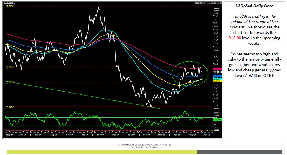287x155 pixels.
Task: Click the white 12,5629 last price label
Action: point(218,72)
